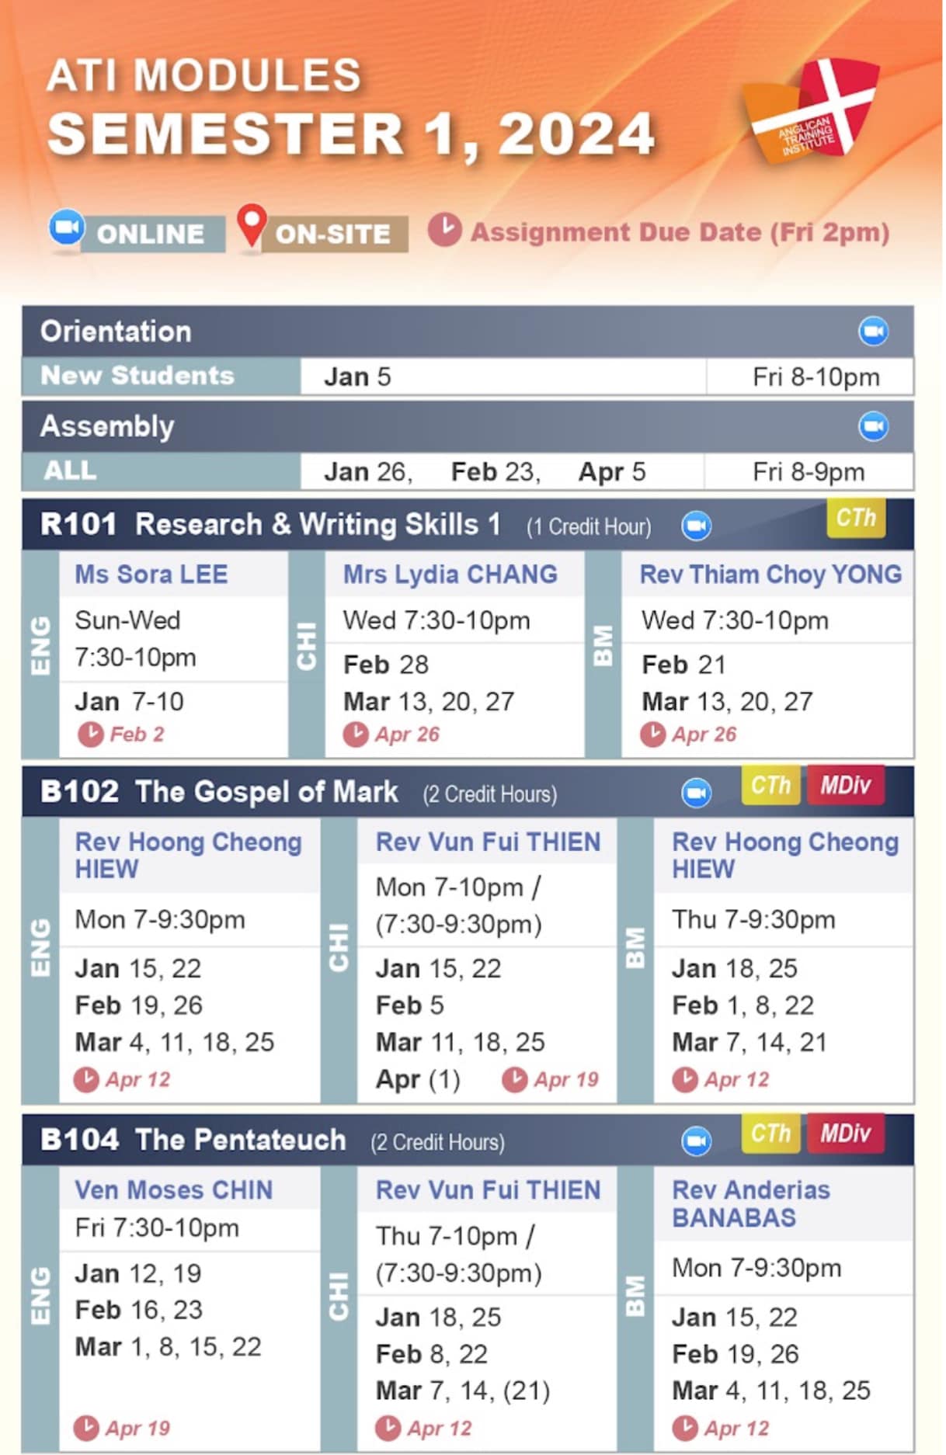The width and height of the screenshot is (946, 1455).
Task: Select the CTh badge on the R101 header
Action: (x=855, y=518)
